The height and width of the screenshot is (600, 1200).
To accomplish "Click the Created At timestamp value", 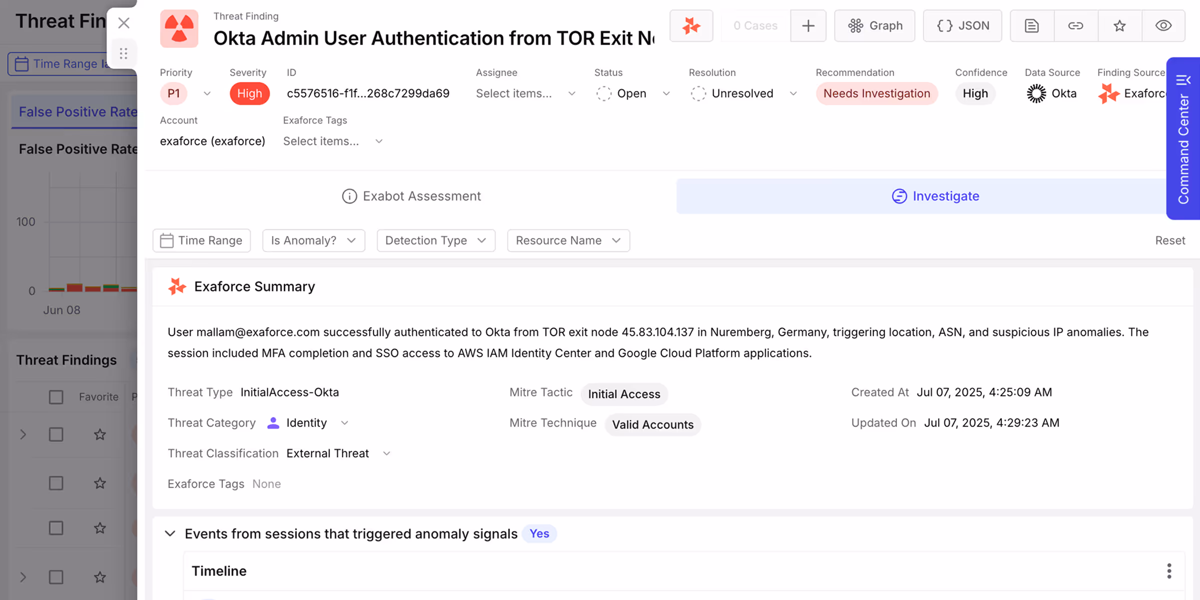I will point(984,392).
